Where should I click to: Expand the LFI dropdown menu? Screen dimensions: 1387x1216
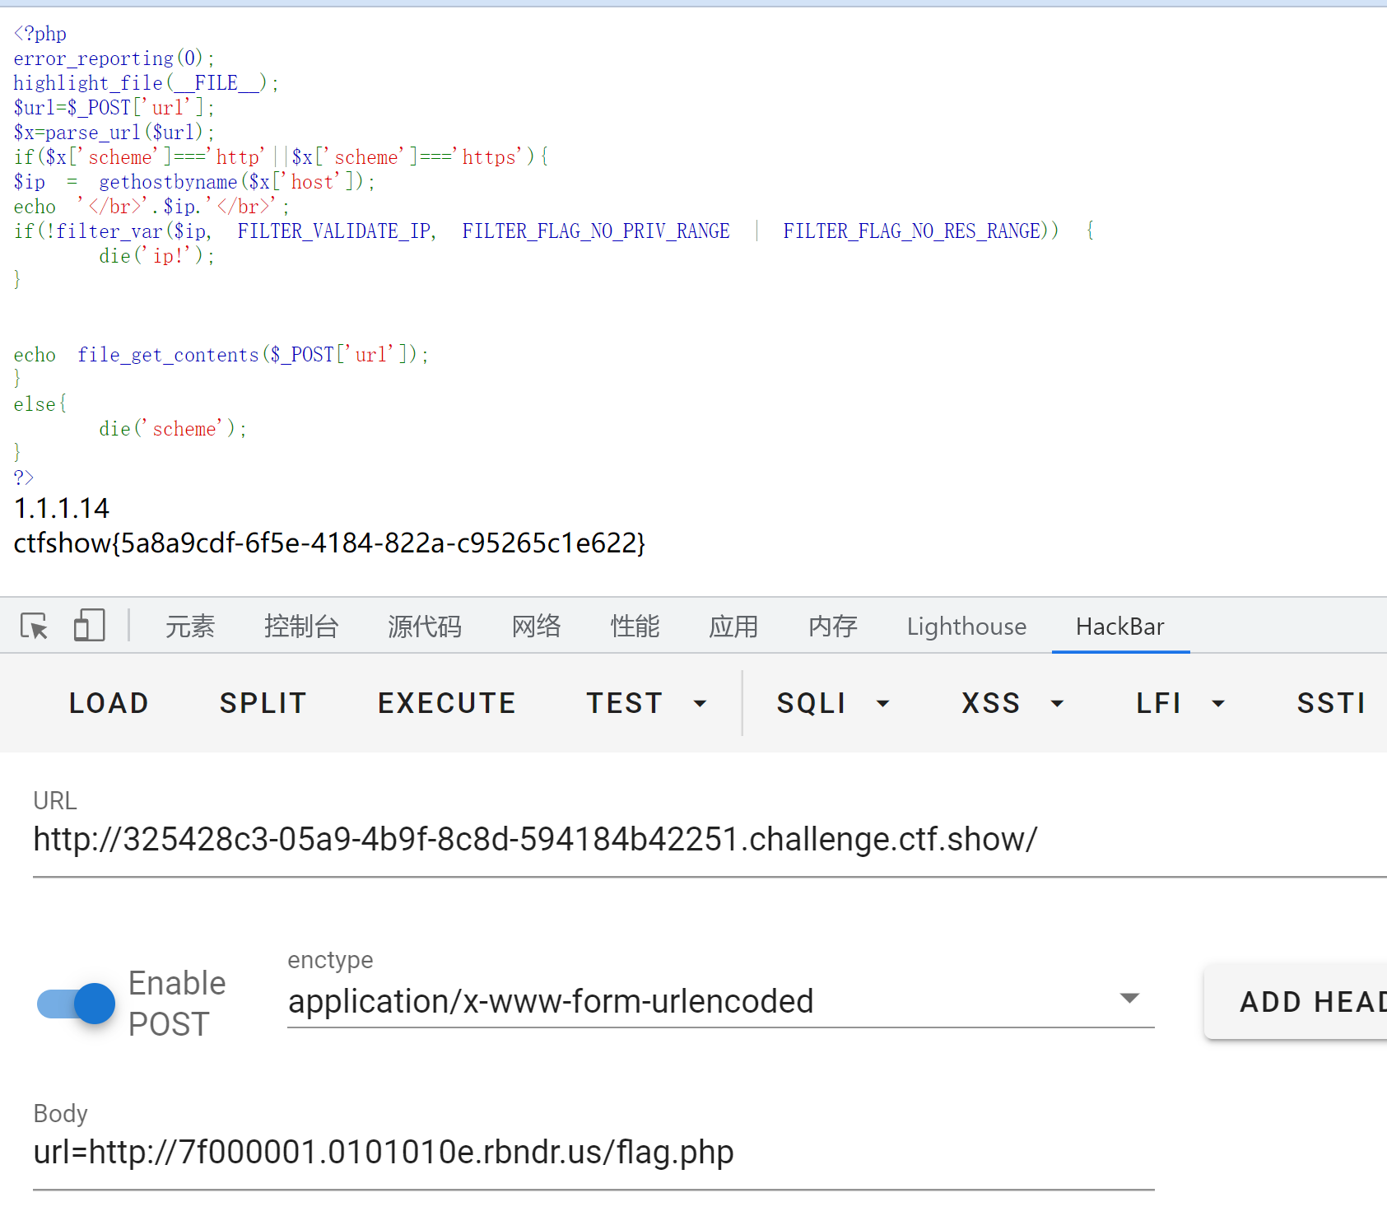[1180, 703]
